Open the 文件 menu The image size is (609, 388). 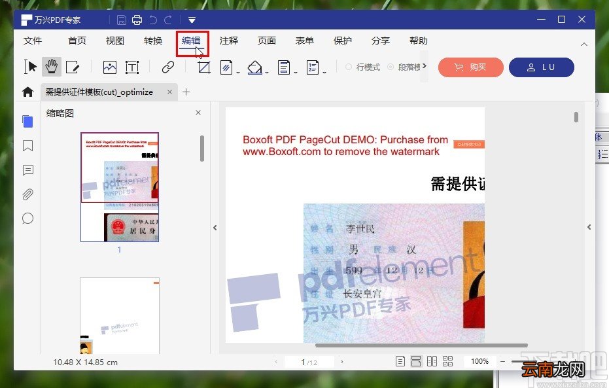coord(33,41)
